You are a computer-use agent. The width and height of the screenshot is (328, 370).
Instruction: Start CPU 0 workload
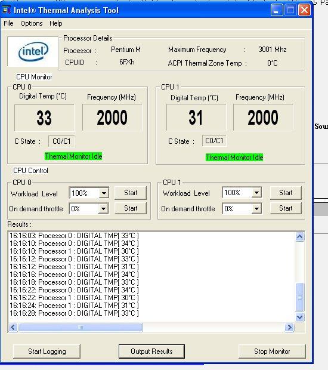pos(131,193)
